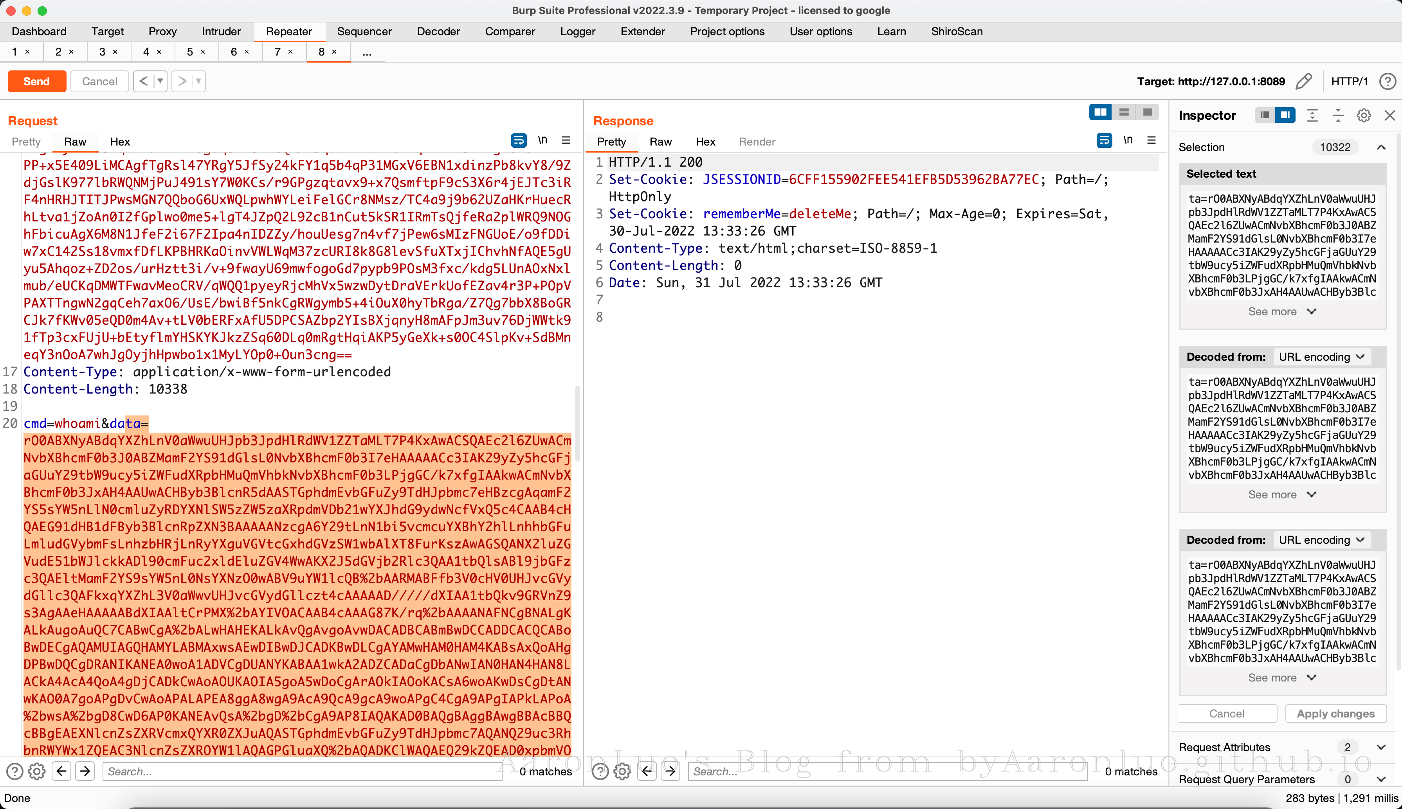1402x809 pixels.
Task: Open Project options tab
Action: click(x=727, y=32)
